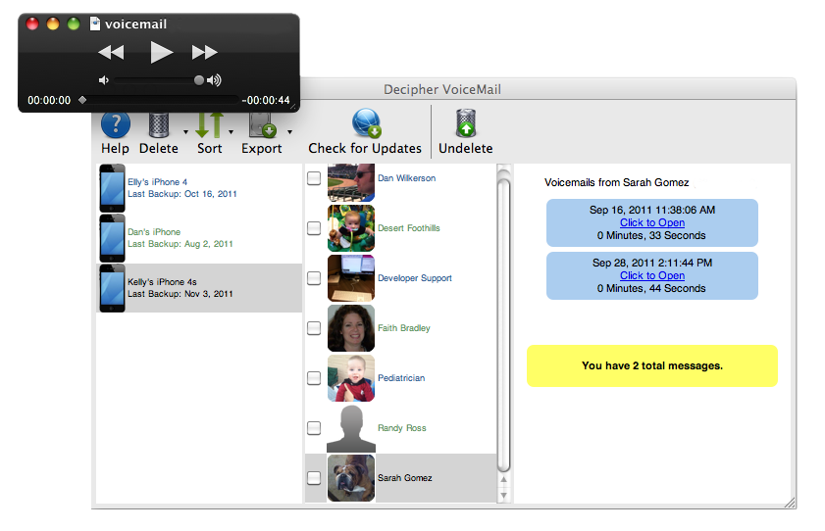This screenshot has width=825, height=531.
Task: Select the Pediatrician contact name
Action: [x=401, y=378]
